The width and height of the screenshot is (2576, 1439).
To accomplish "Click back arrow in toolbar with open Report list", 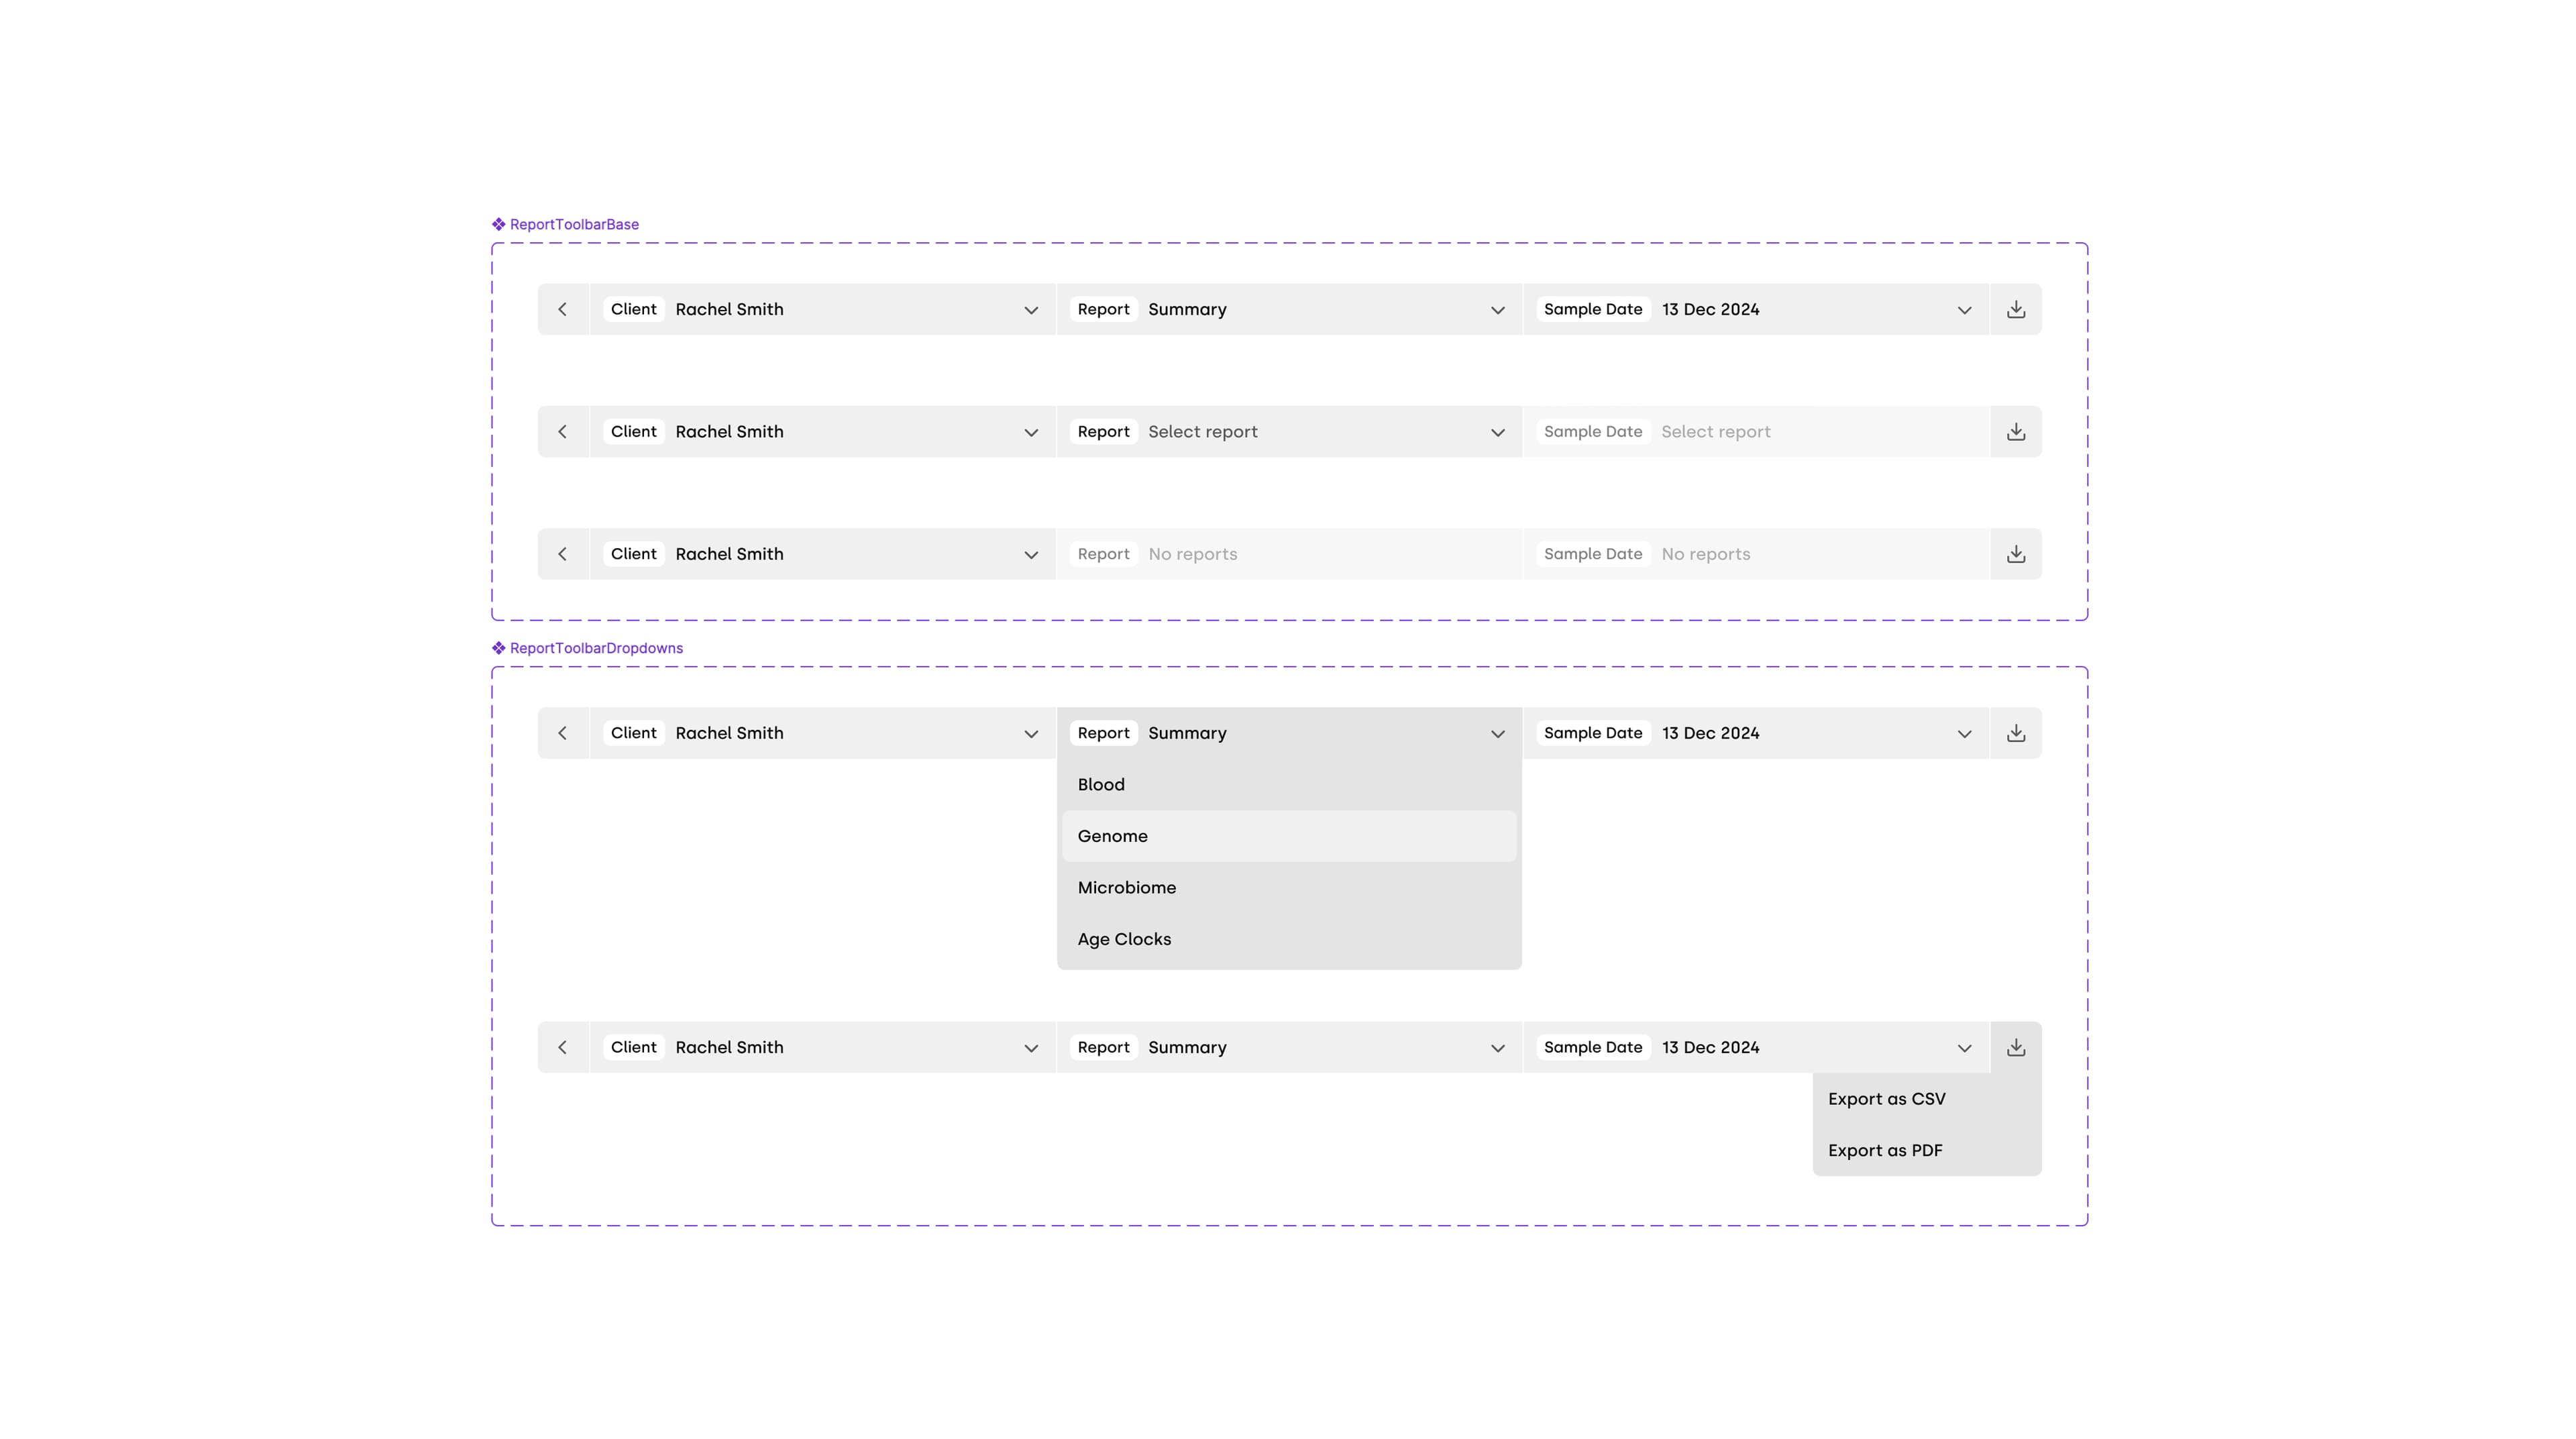I will (563, 733).
